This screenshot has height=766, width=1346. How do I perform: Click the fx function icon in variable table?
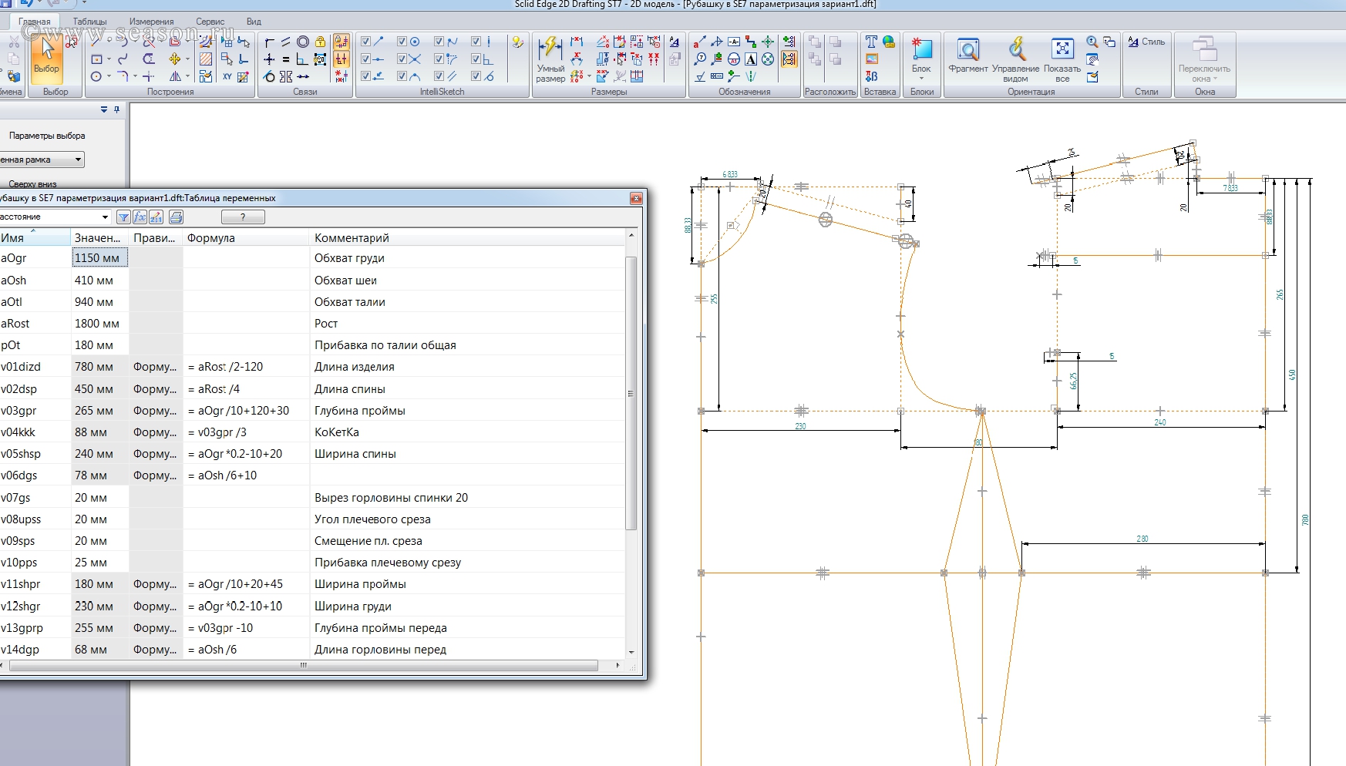pos(140,217)
